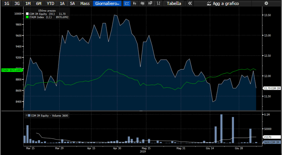Image resolution: width=282 pixels, height=155 pixels.
Task: Select the bar chart style icon
Action: pyautogui.click(x=143, y=3)
